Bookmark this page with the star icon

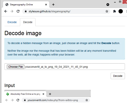tap(107, 11)
